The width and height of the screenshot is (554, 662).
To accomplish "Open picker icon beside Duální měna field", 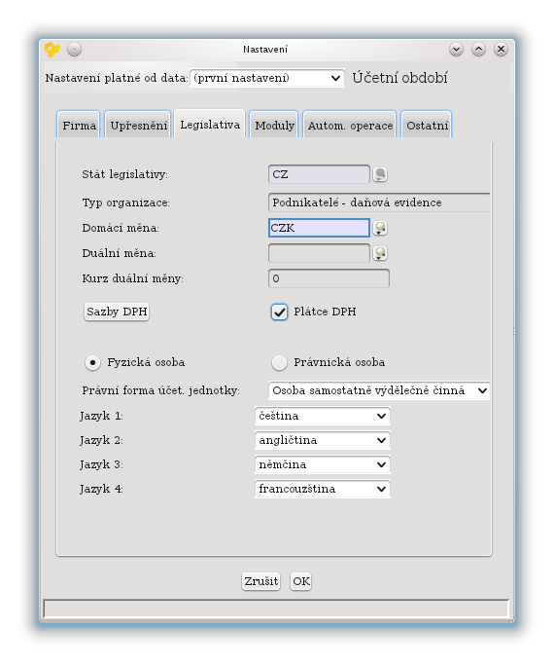I will 380,253.
